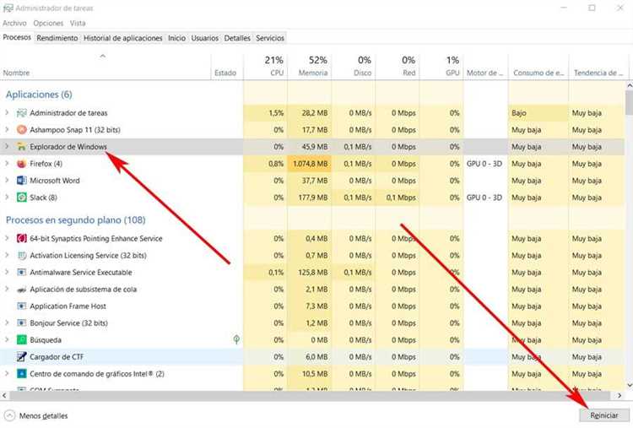The width and height of the screenshot is (633, 428).
Task: Click the Task Manager title bar icon
Action: pyautogui.click(x=8, y=8)
